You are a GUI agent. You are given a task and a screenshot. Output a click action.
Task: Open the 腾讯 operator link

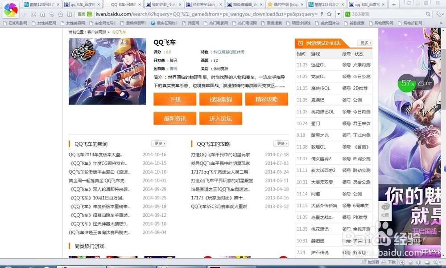coord(173,69)
